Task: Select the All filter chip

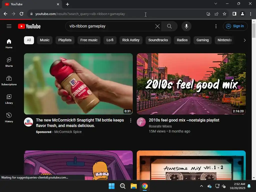Action: click(x=29, y=40)
